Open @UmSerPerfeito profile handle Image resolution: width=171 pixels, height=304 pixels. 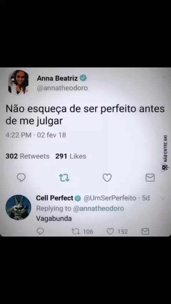(x=110, y=198)
